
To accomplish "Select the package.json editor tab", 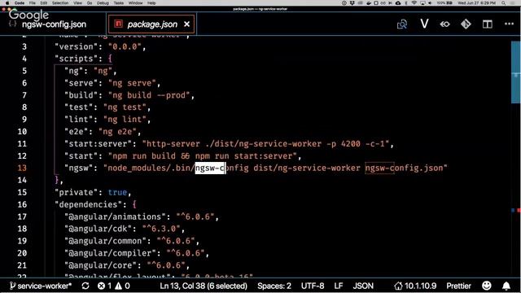I will point(152,24).
